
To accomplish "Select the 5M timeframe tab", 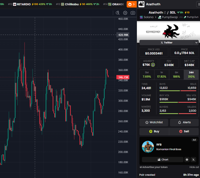I will pos(147,75).
